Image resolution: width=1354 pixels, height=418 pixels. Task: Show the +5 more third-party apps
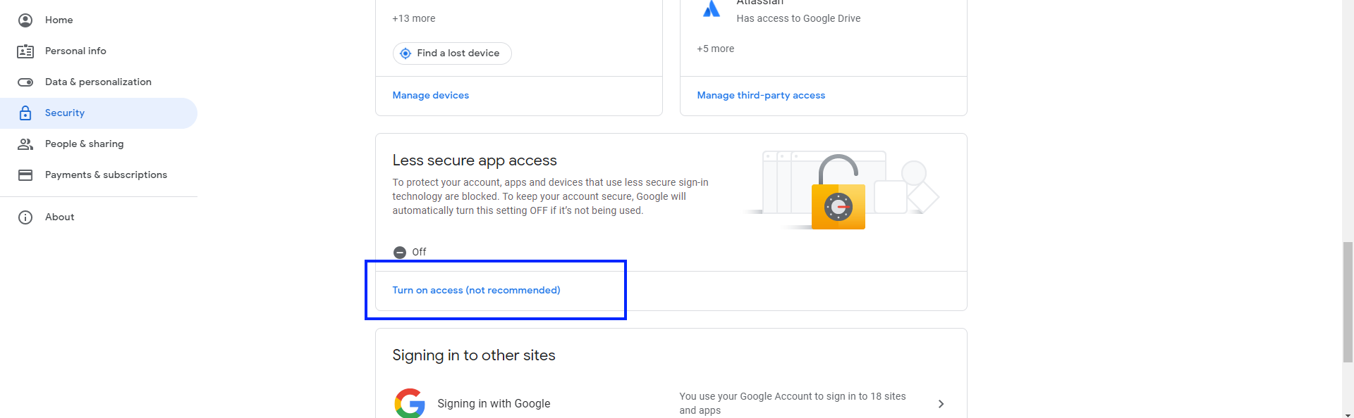pos(716,49)
